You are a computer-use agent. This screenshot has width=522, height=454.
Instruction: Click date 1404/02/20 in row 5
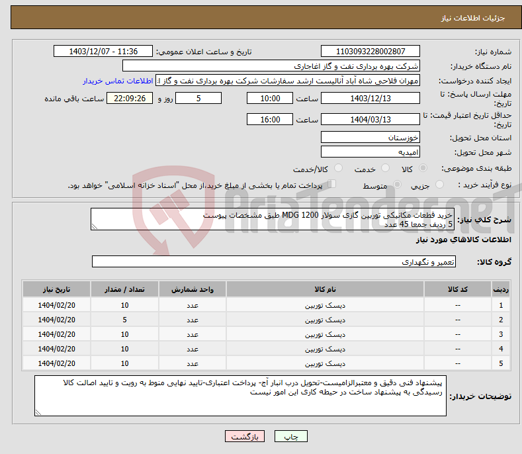pos(57,363)
